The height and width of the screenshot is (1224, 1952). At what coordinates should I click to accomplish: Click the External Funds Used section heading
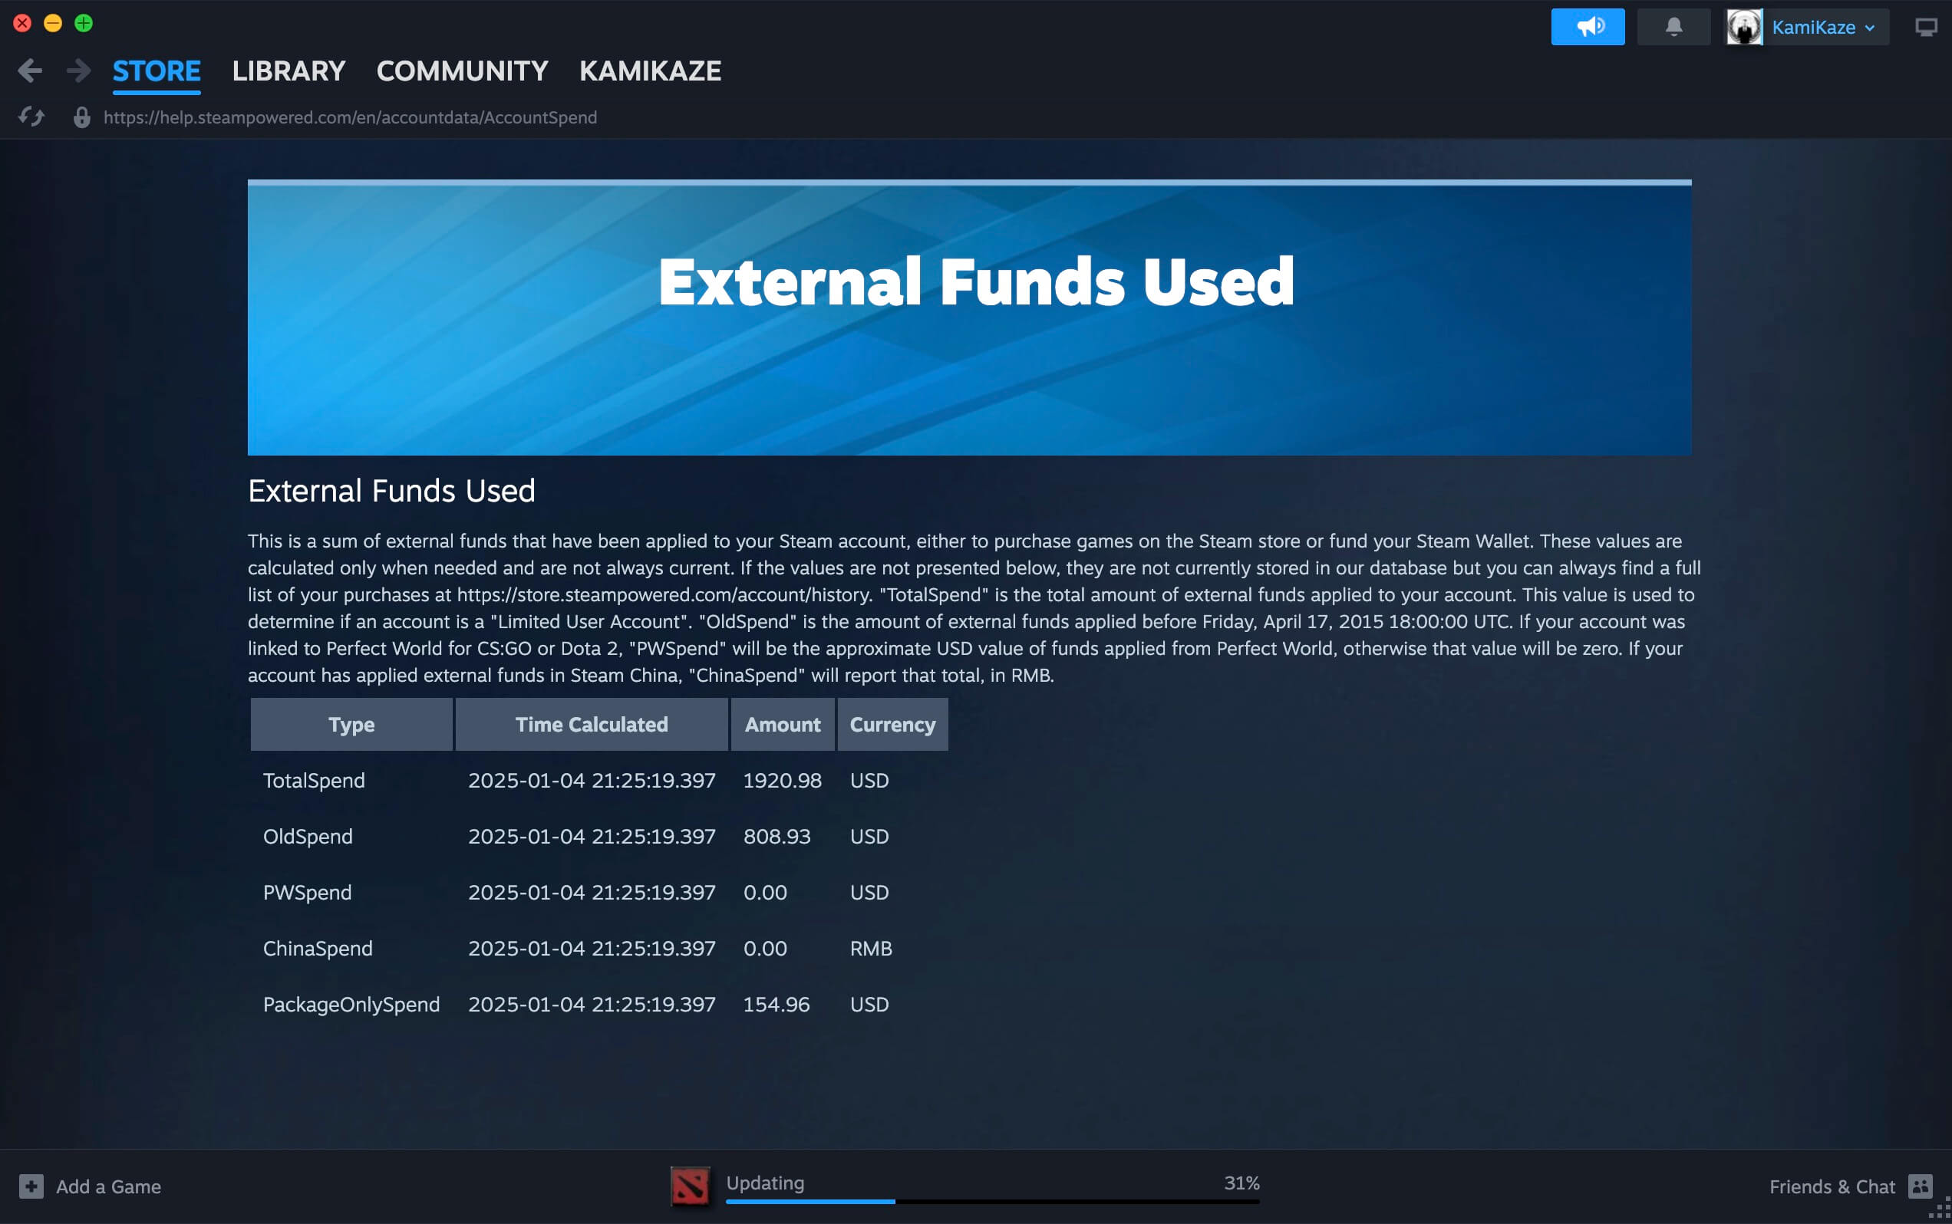[x=391, y=491]
